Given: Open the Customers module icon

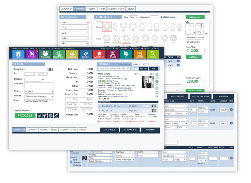Looking at the screenshot, I should point(45,54).
